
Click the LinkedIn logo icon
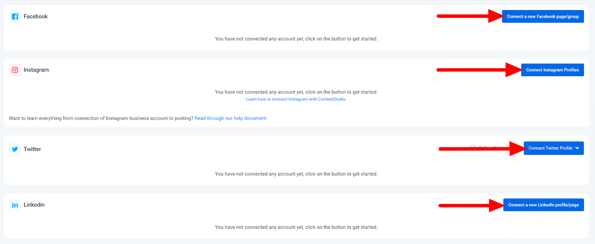tap(15, 205)
